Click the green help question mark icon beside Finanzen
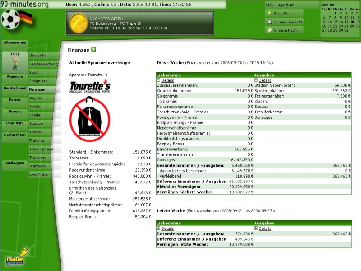Screen dimensions: 361x271 tap(93, 50)
